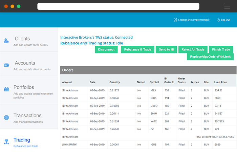Click order ID 158
Image resolution: width=237 pixels, height=154 pixels.
[167, 90]
